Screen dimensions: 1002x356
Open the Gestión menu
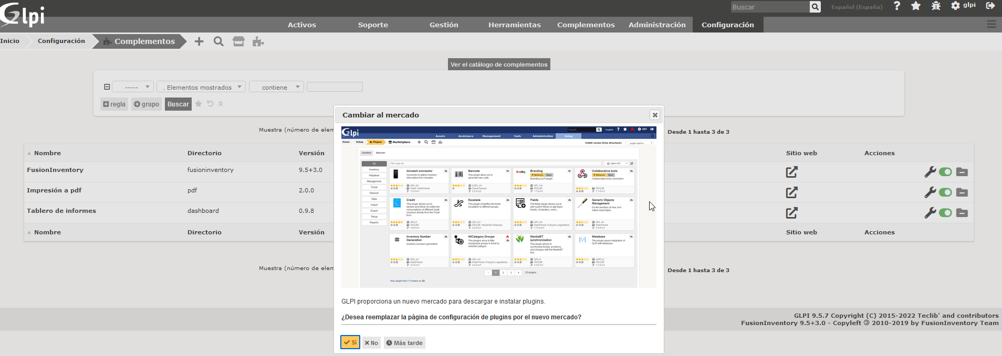click(444, 25)
